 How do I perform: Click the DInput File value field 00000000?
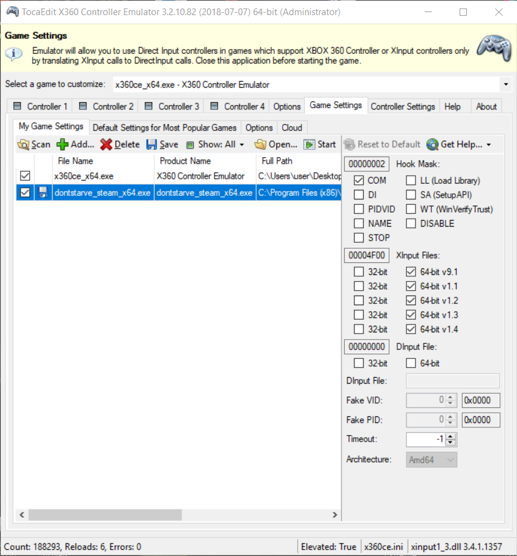(x=367, y=346)
